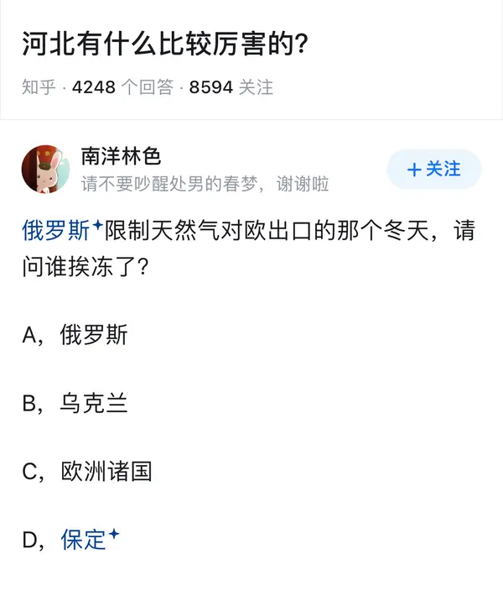503x591 pixels.
Task: Click the 关注 follow button
Action: click(434, 169)
